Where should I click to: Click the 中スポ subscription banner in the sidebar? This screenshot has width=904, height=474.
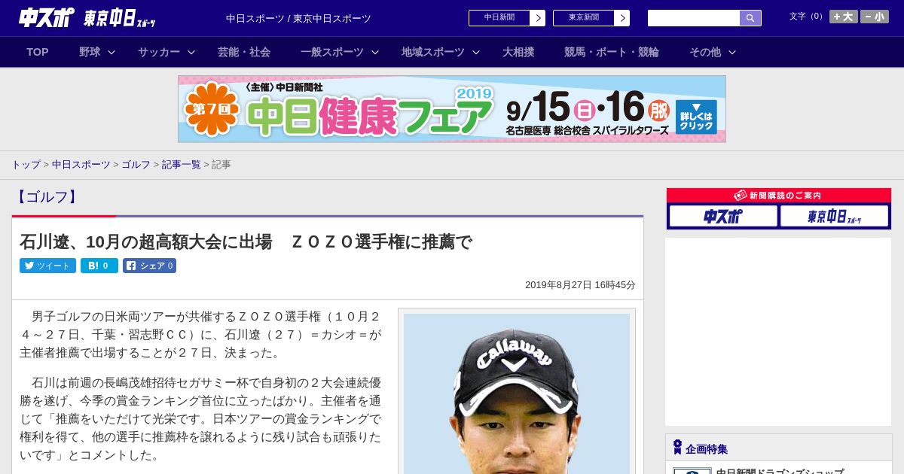[x=723, y=216]
